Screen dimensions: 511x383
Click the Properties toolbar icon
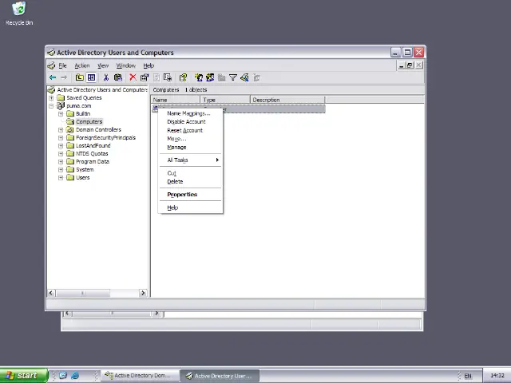tap(144, 77)
